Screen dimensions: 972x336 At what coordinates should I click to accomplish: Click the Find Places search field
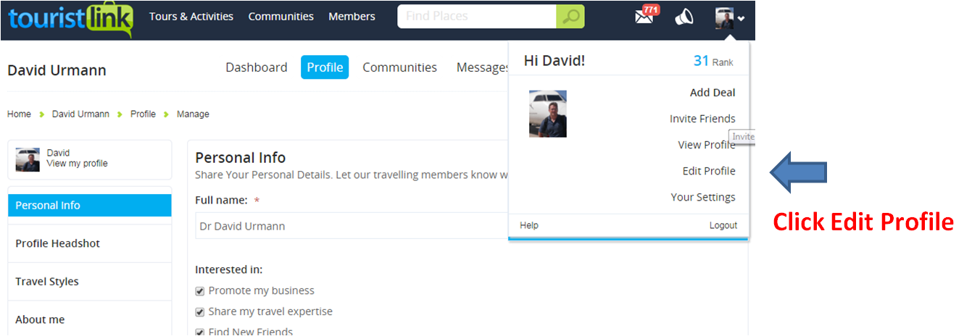477,16
